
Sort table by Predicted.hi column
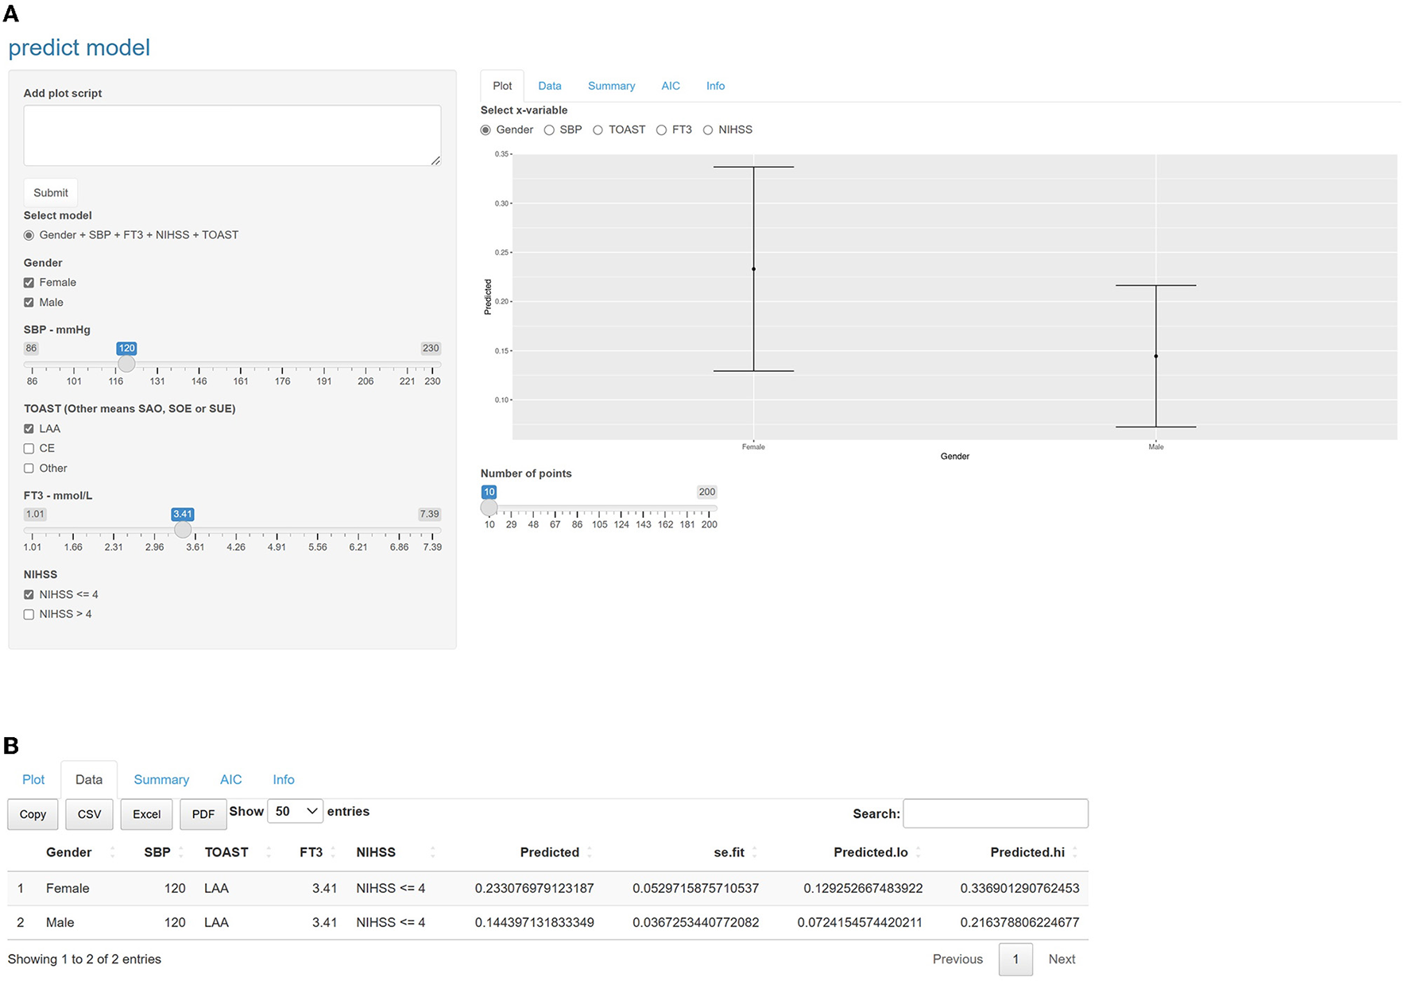[1027, 852]
